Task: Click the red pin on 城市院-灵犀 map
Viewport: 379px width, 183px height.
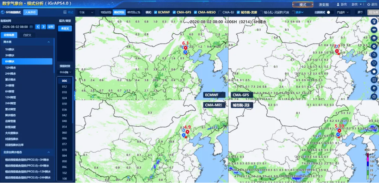Action: 339,131
